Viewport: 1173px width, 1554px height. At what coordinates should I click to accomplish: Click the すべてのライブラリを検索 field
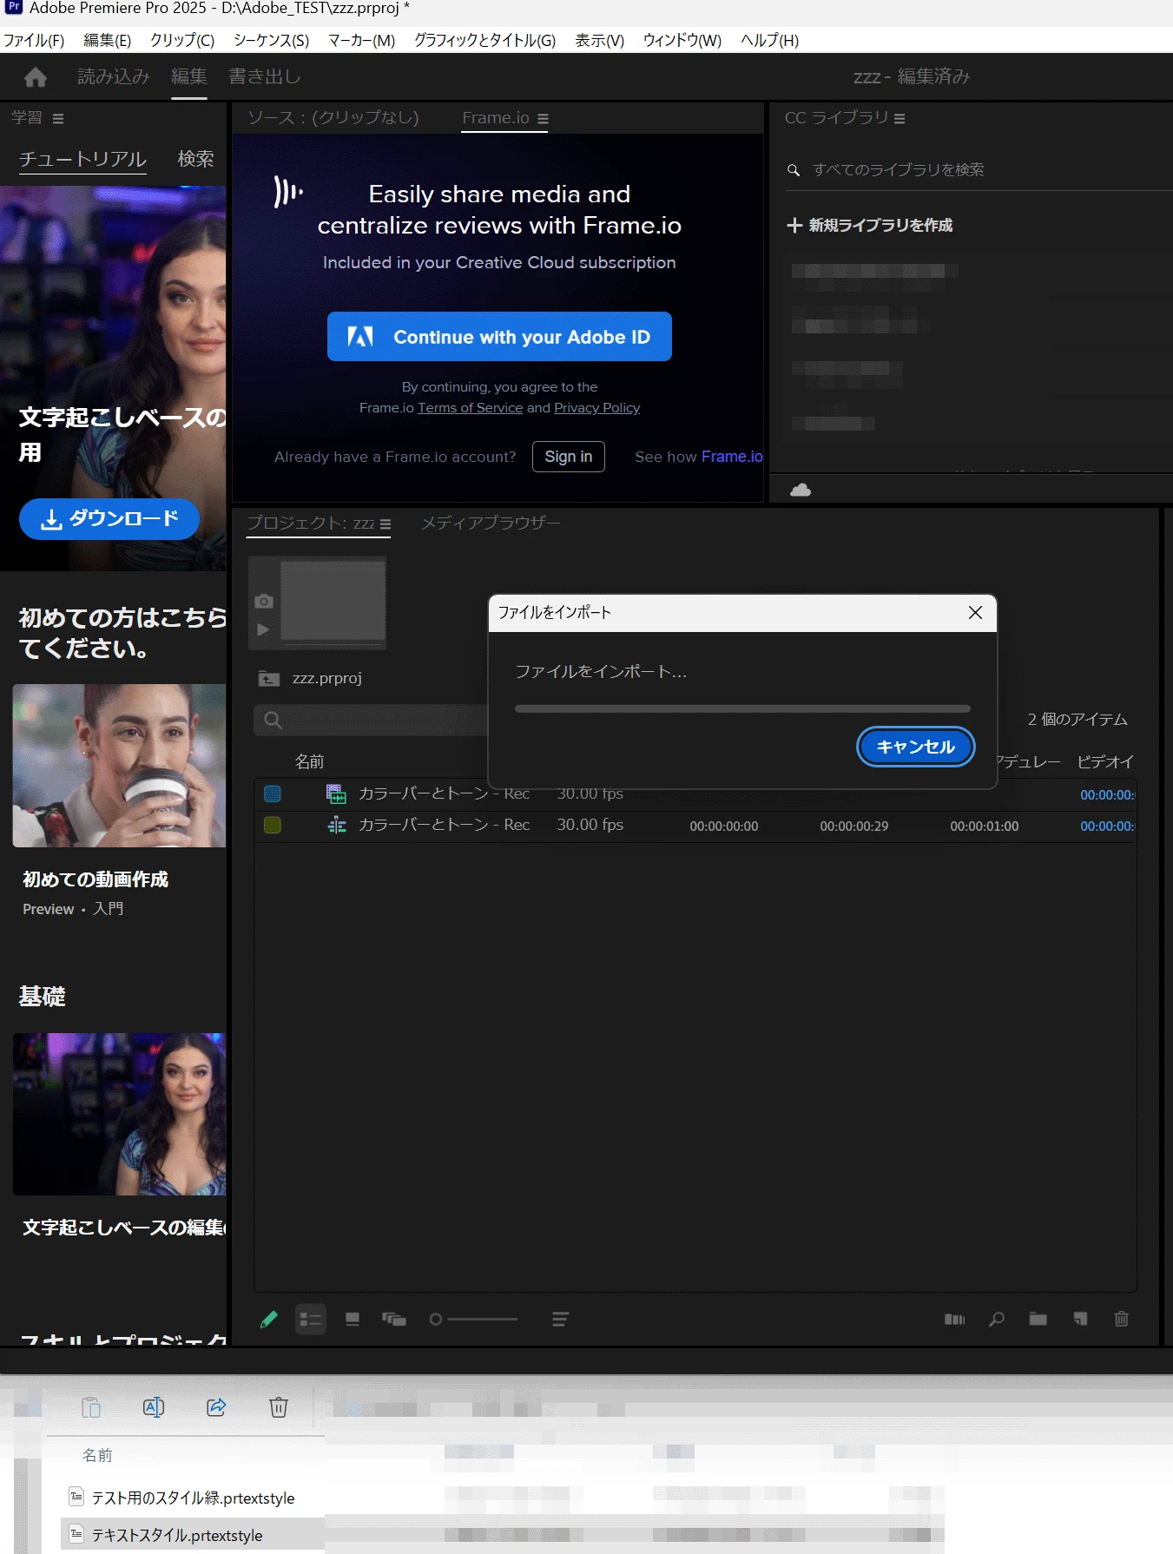click(x=979, y=170)
